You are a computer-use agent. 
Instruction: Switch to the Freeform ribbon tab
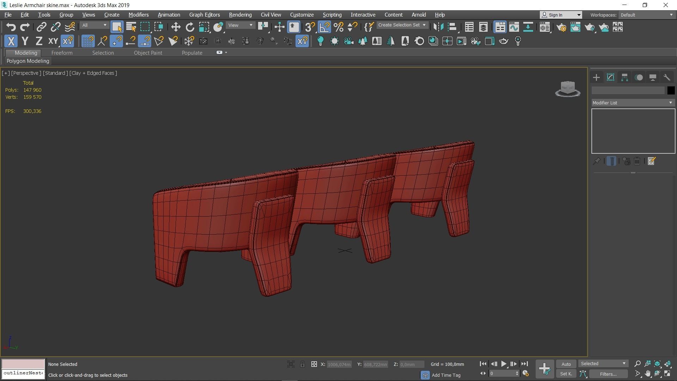coord(62,53)
